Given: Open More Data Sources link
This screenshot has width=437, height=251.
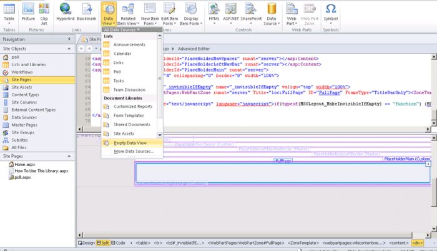Looking at the screenshot, I should coord(134,151).
